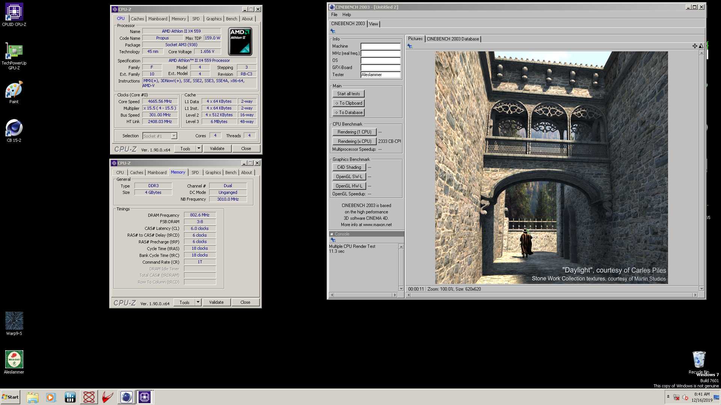The width and height of the screenshot is (721, 405).
Task: Open the Paint desktop shortcut
Action: click(x=14, y=92)
